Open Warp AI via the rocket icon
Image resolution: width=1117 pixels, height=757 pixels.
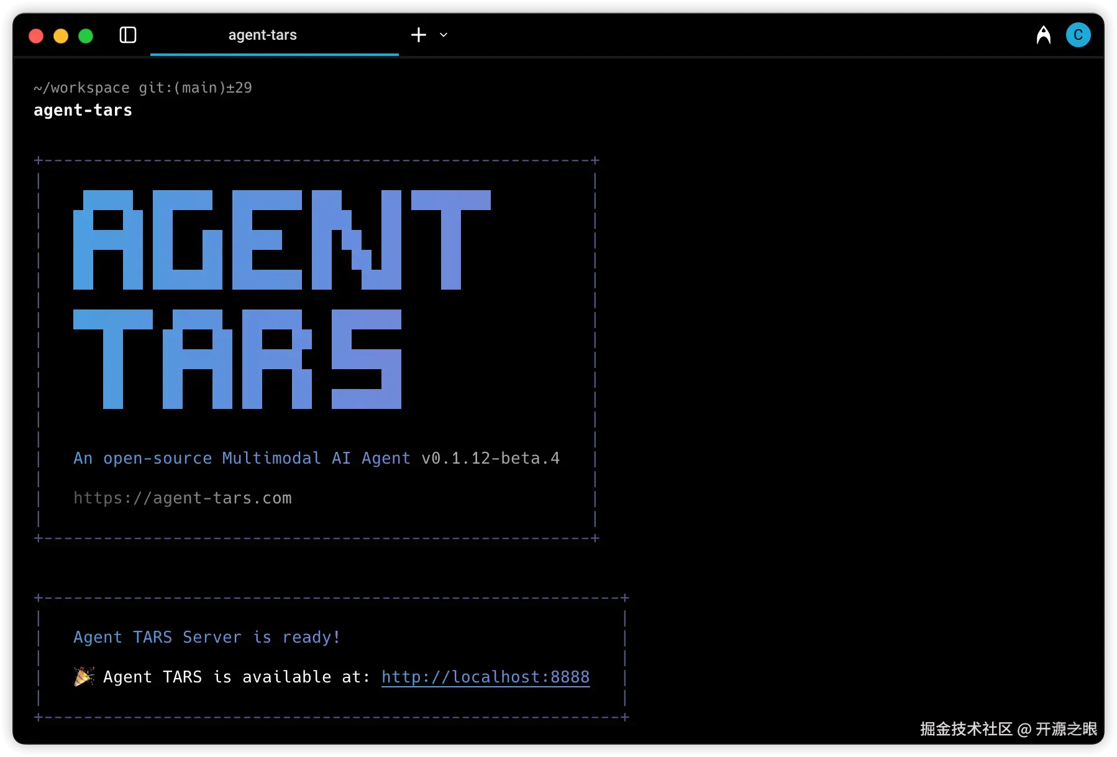tap(1043, 35)
